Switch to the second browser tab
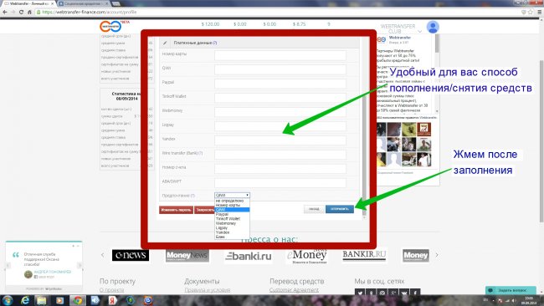The height and width of the screenshot is (306, 544). tap(83, 3)
